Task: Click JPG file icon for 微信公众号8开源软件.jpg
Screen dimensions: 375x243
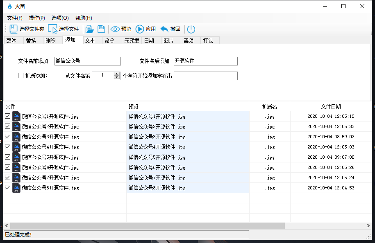Action: (x=16, y=188)
